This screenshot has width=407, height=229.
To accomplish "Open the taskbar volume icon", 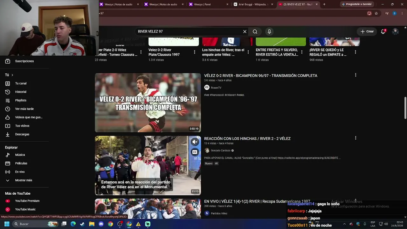I will click(386, 224).
